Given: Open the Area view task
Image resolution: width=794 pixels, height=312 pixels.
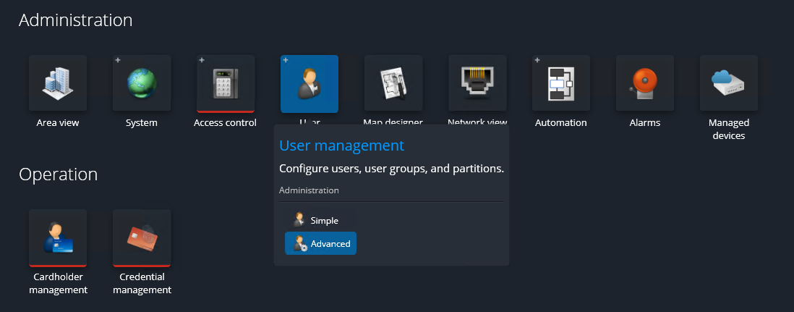Looking at the screenshot, I should coord(58,83).
